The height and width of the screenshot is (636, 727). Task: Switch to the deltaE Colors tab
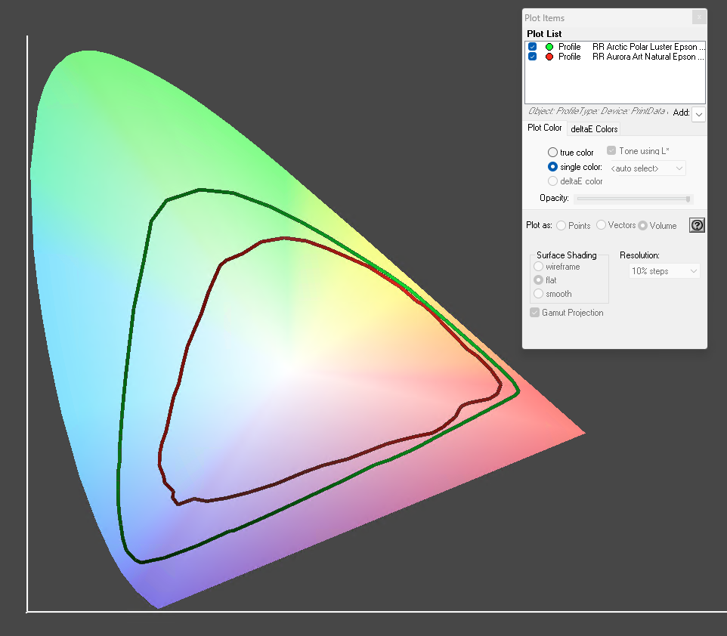pos(594,129)
